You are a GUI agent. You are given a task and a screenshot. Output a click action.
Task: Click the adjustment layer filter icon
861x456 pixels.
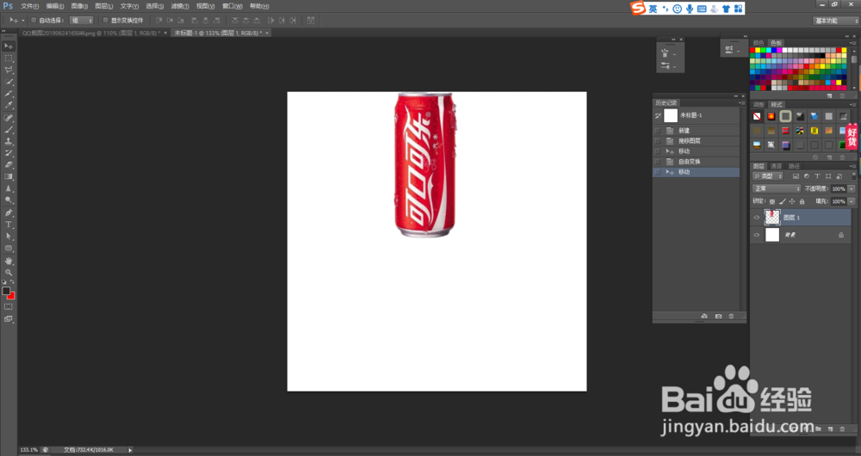point(807,176)
